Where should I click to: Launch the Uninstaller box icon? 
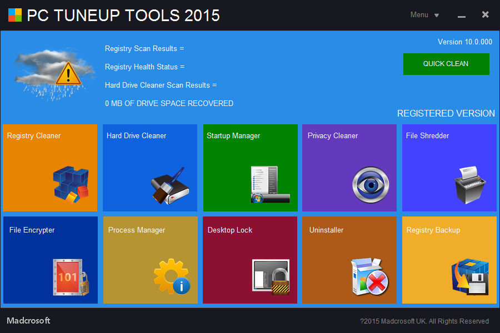point(369,276)
